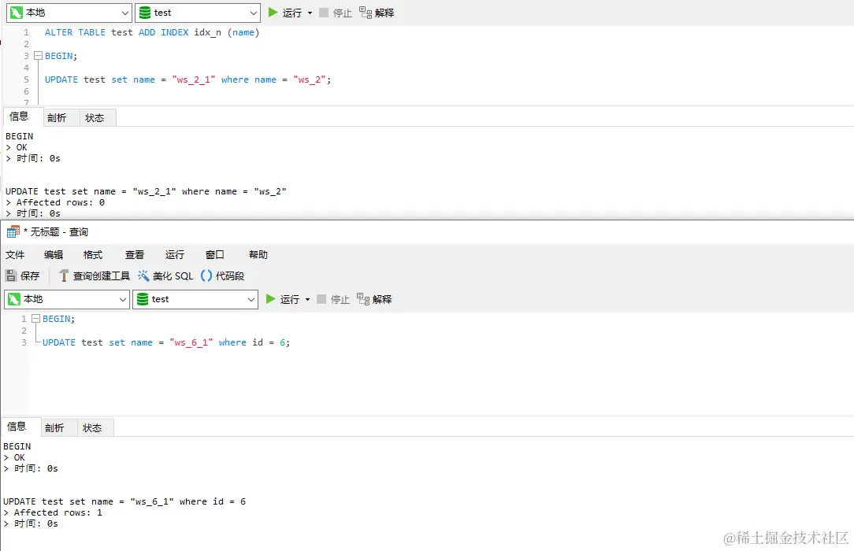Image resolution: width=854 pixels, height=551 pixels.
Task: Click line number 3 in lower editor
Action: (x=24, y=342)
